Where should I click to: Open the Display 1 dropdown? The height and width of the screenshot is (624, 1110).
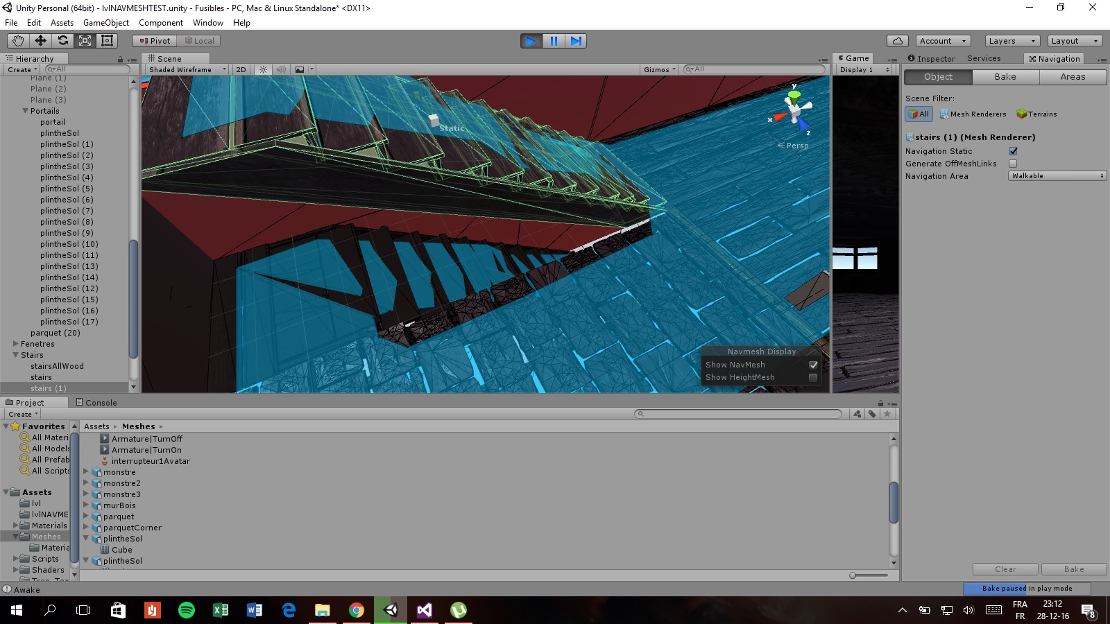pos(864,69)
